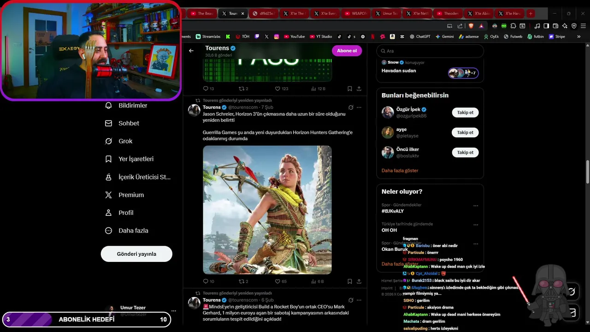Open Tourens avatar on the Horizon post
This screenshot has height=332, width=590.
coord(194,110)
